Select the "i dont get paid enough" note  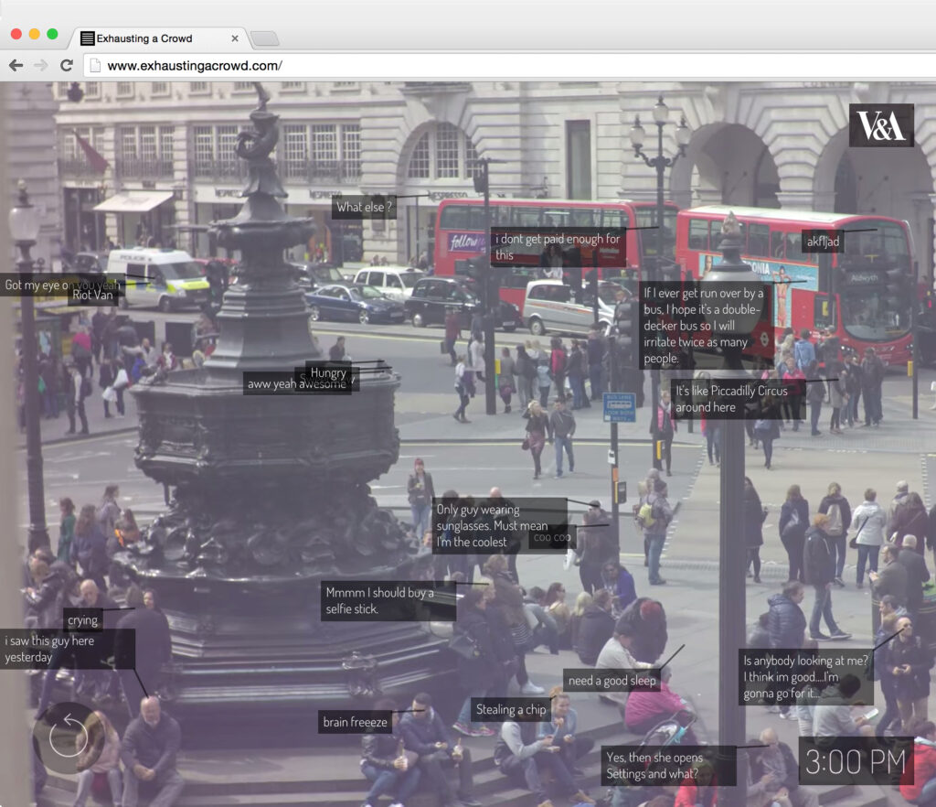click(x=558, y=247)
